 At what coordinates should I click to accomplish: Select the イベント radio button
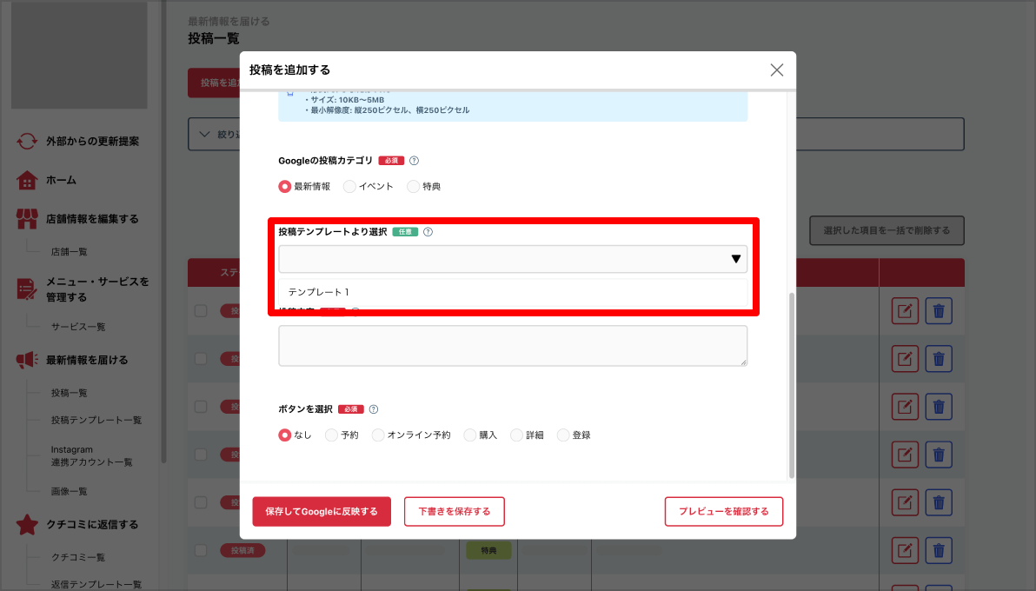(349, 186)
